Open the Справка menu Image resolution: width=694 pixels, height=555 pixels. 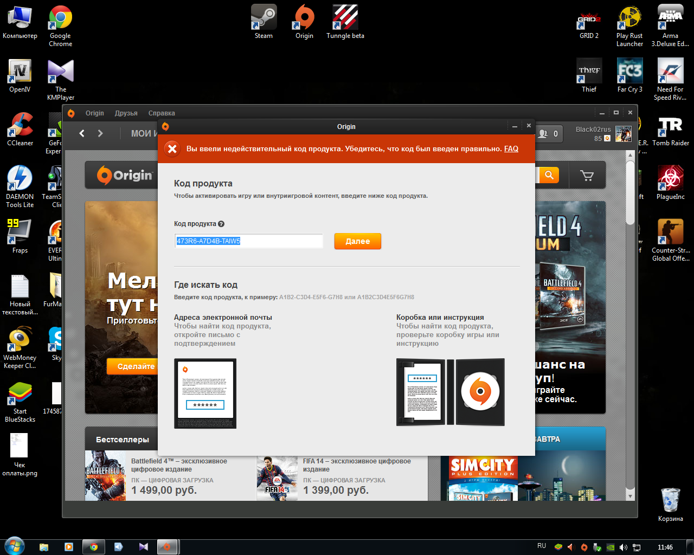[162, 113]
